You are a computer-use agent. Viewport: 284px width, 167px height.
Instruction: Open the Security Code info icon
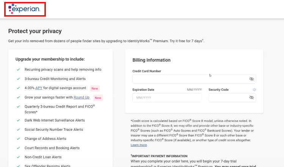tap(254, 90)
